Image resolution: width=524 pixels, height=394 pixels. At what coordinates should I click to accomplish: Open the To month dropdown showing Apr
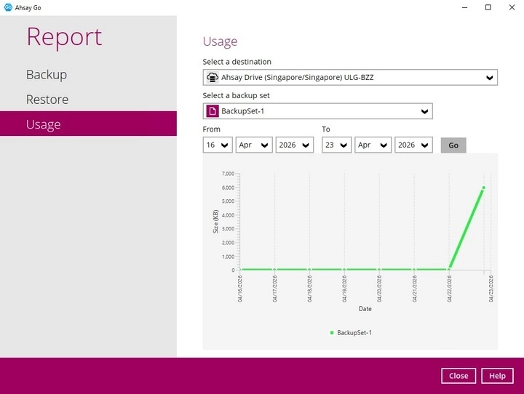tap(373, 145)
